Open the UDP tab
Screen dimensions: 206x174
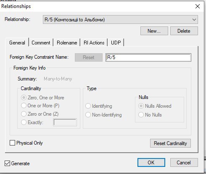116,43
